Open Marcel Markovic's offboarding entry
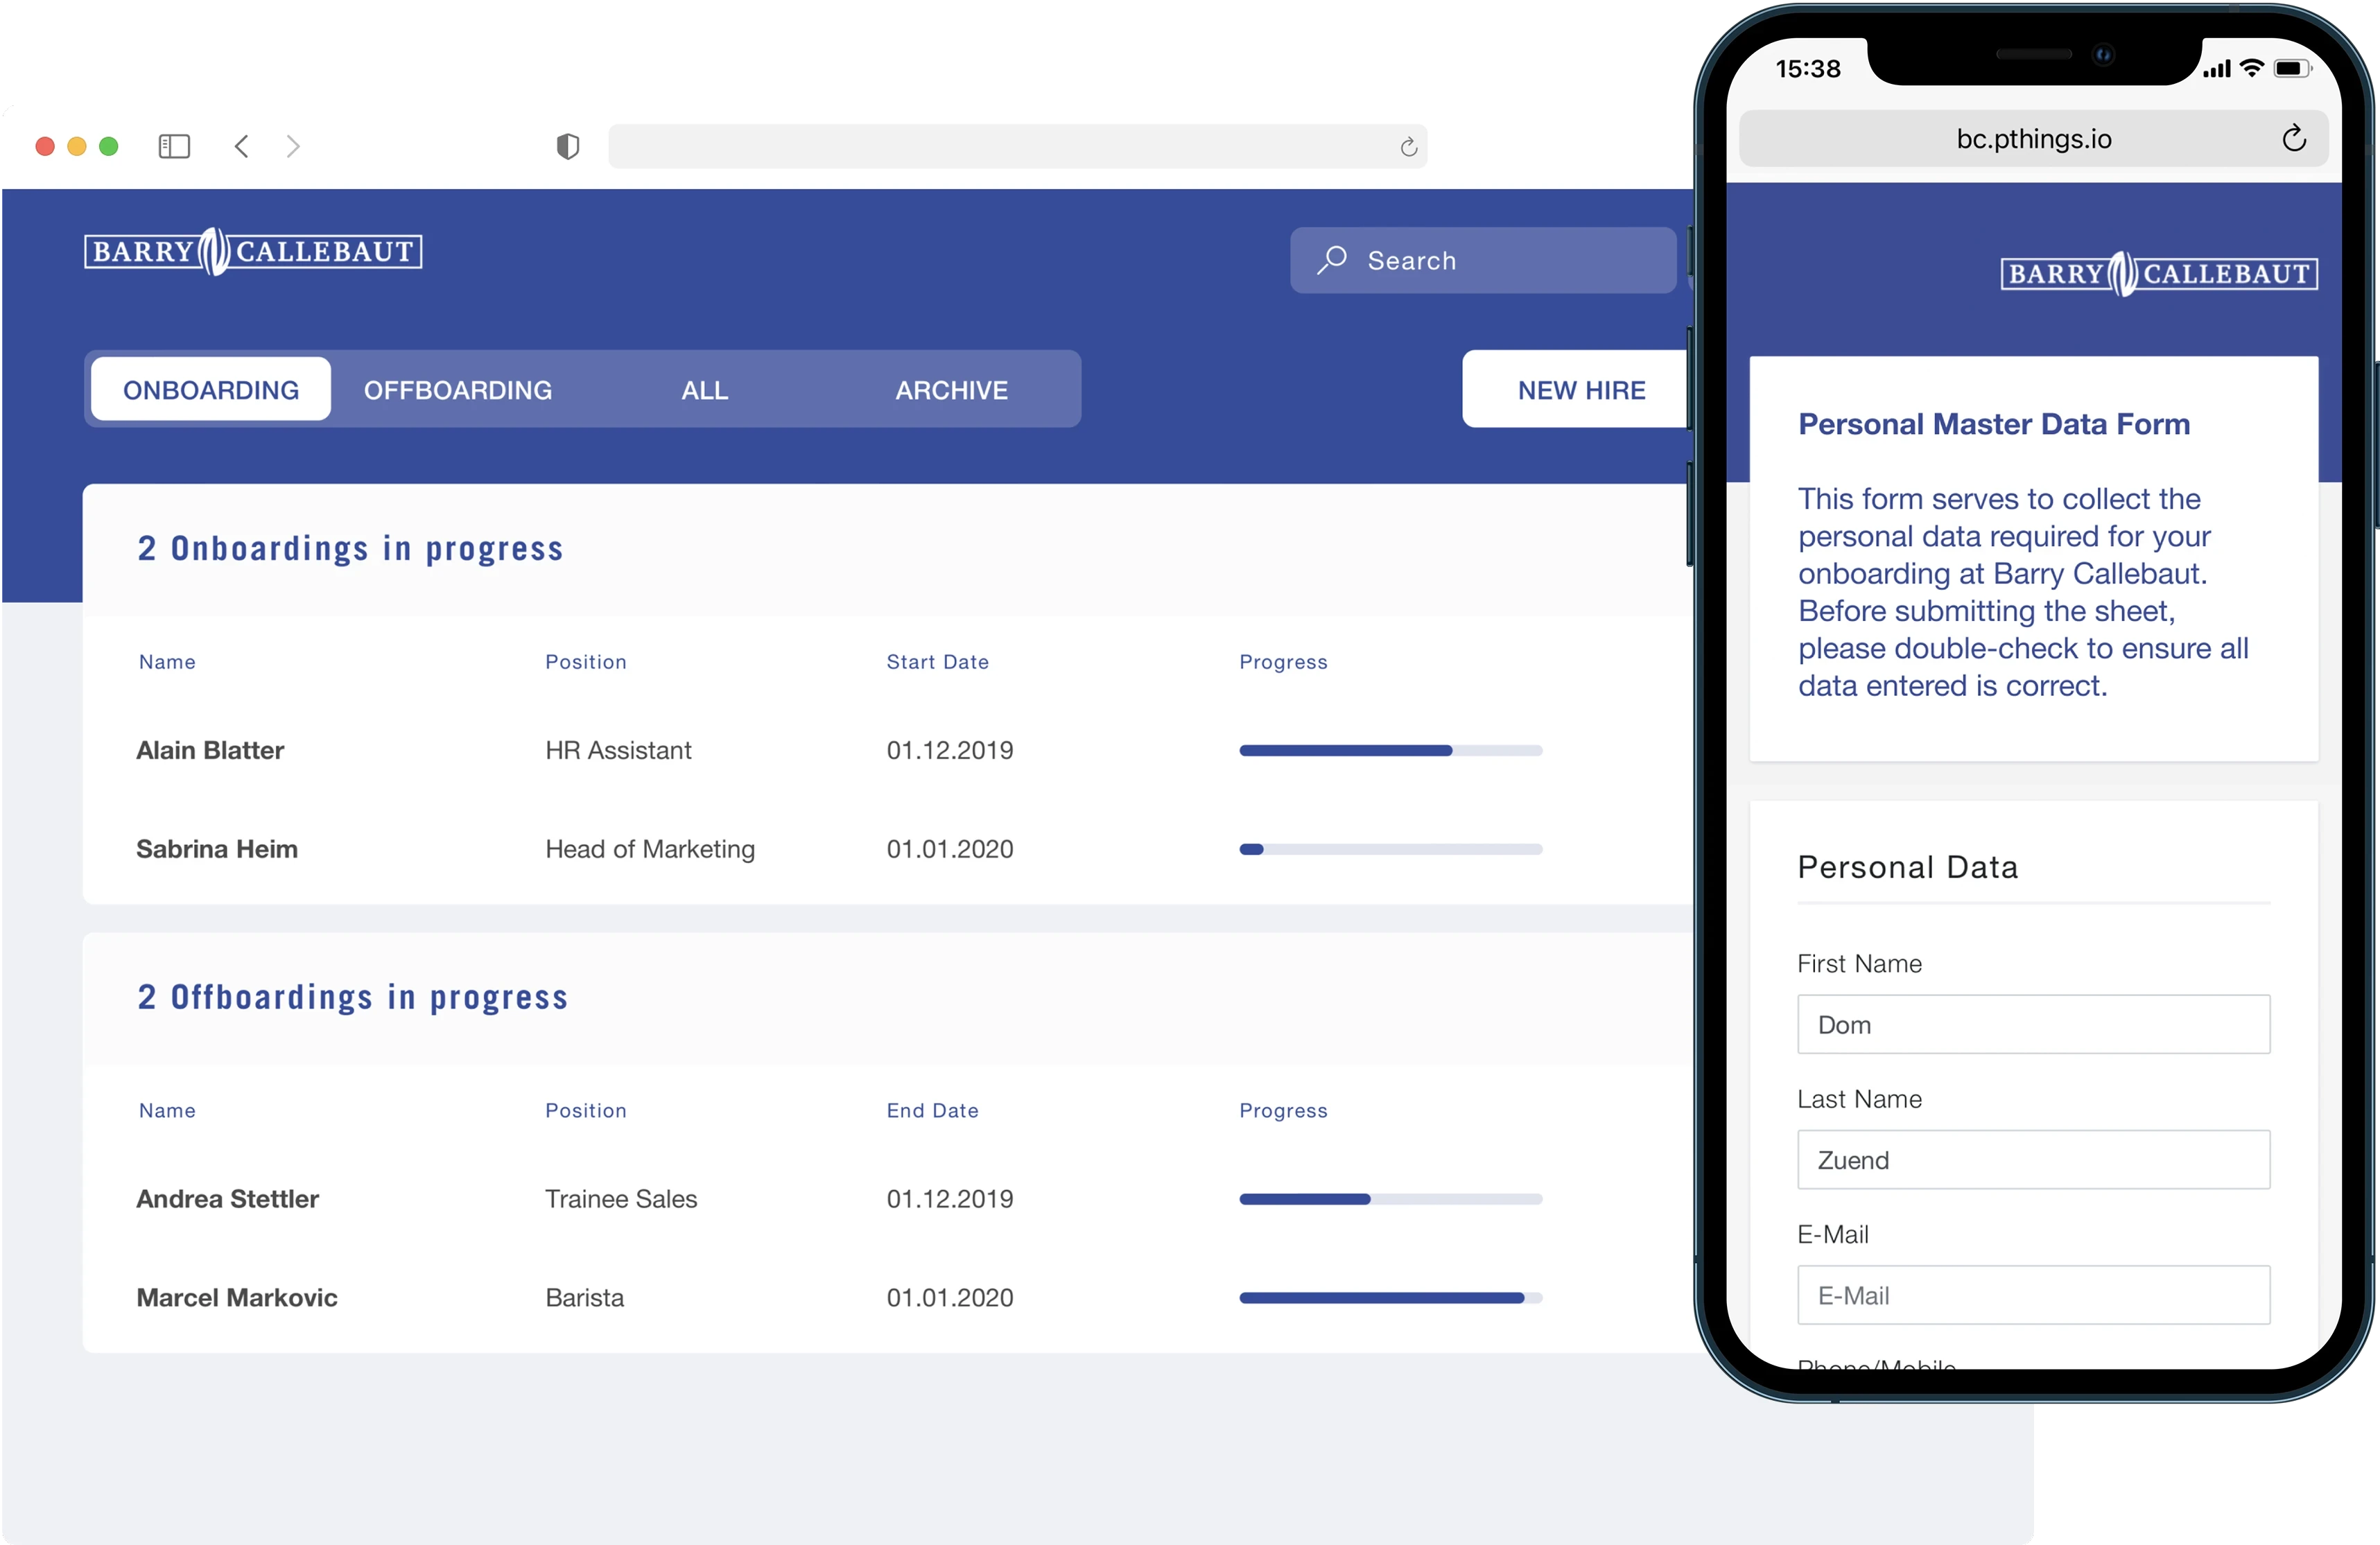 pyautogui.click(x=237, y=1297)
